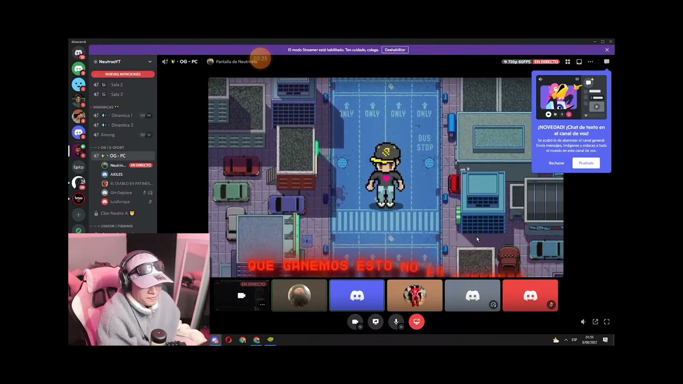Pop out the stream from bottom controls
The width and height of the screenshot is (683, 384).
[x=595, y=322]
